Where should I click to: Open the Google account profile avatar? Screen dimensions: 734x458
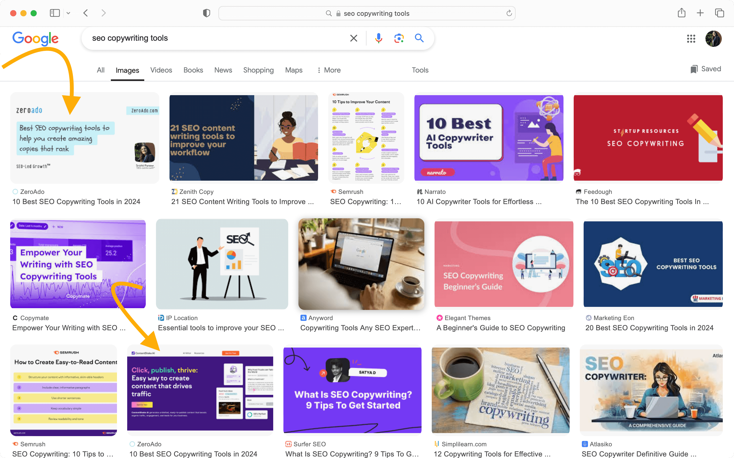click(713, 38)
